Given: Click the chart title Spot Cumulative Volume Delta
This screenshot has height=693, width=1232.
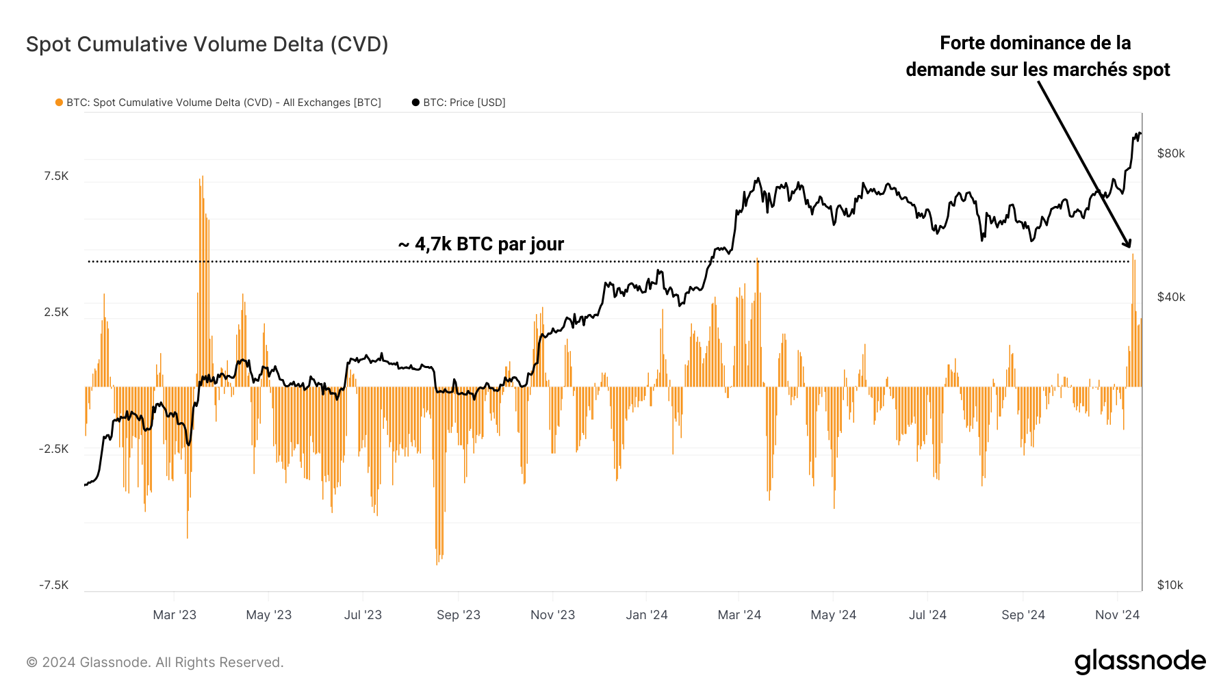Looking at the screenshot, I should coord(207,44).
